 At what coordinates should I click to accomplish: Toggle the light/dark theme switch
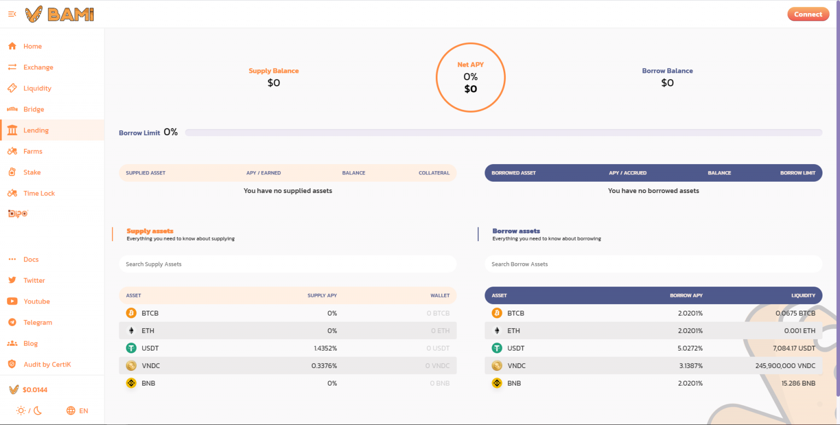pos(29,410)
